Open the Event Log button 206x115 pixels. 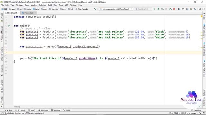pos(196,110)
